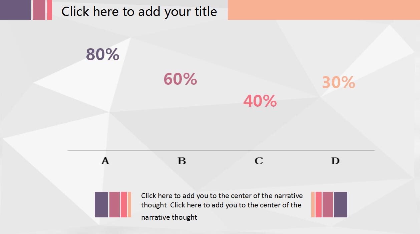
Task: Click the axis label C
Action: [259, 161]
